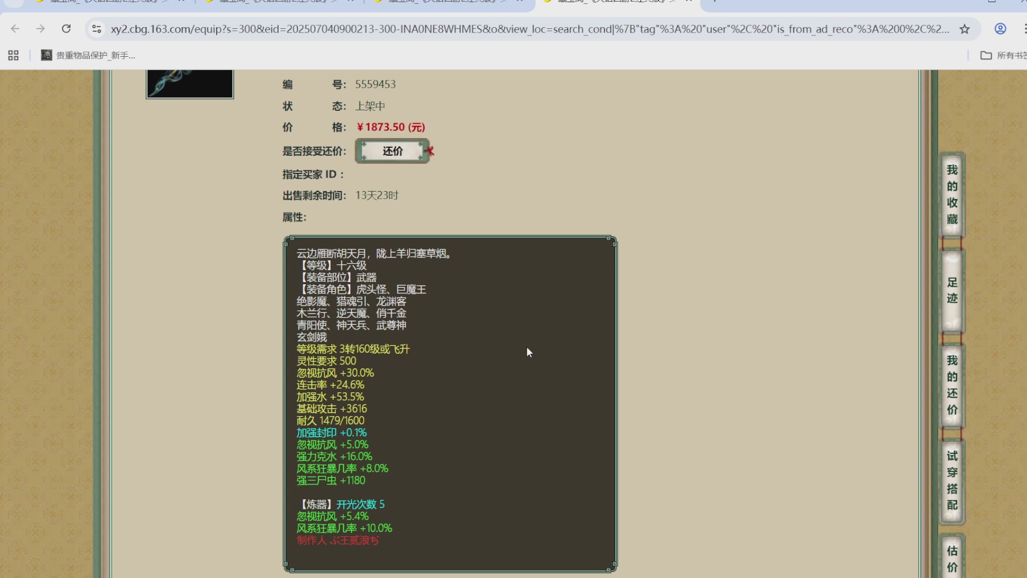Open the 贵重物品保护 bookmark
The width and height of the screenshot is (1027, 578).
pyautogui.click(x=88, y=55)
